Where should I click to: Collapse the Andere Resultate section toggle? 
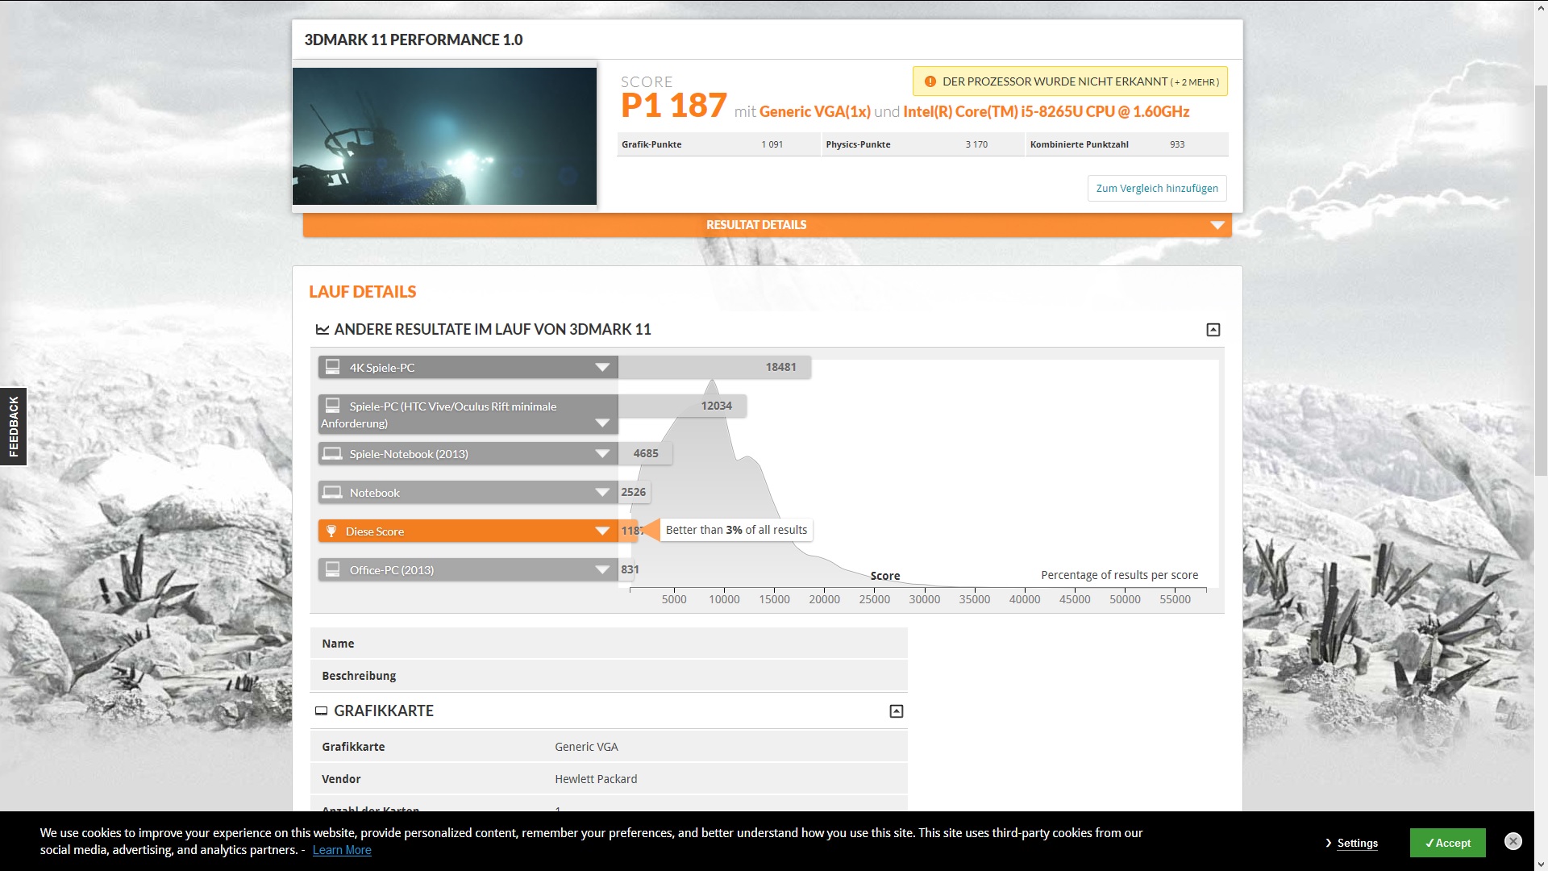coord(1213,329)
